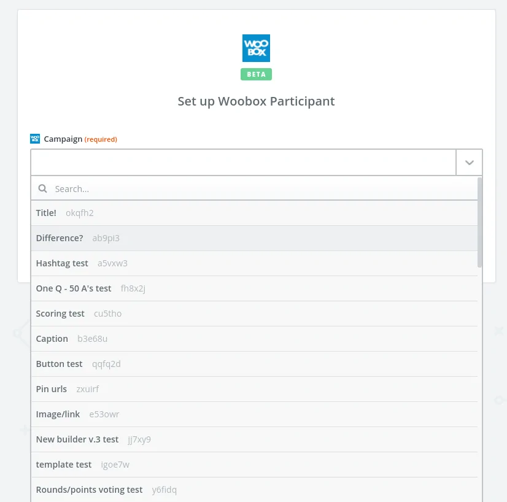Click the green BETA badge
The height and width of the screenshot is (502, 507).
(x=256, y=74)
